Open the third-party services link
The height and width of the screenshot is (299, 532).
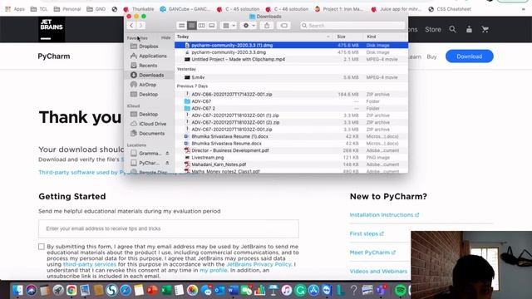[90, 264]
